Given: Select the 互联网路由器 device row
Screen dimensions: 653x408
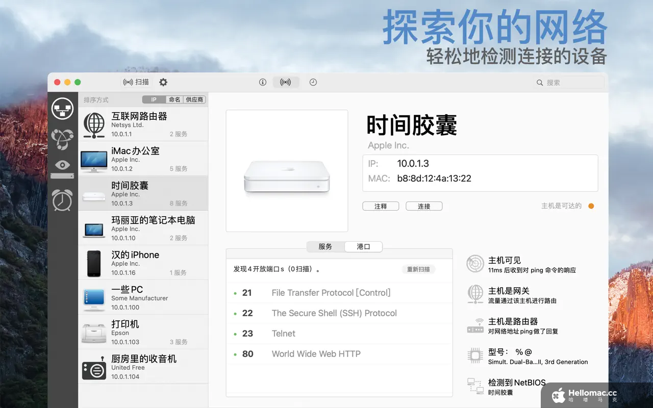Looking at the screenshot, I should pyautogui.click(x=143, y=124).
